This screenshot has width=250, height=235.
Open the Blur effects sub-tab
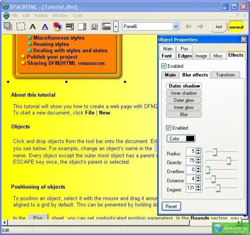pos(195,75)
